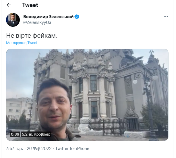The height and width of the screenshot is (158, 176).
Task: Click Μετάφραση Tweet to translate
Action: (x=22, y=43)
